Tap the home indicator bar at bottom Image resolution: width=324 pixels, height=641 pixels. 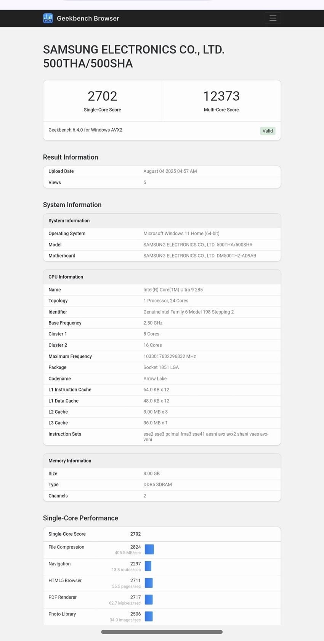162,632
